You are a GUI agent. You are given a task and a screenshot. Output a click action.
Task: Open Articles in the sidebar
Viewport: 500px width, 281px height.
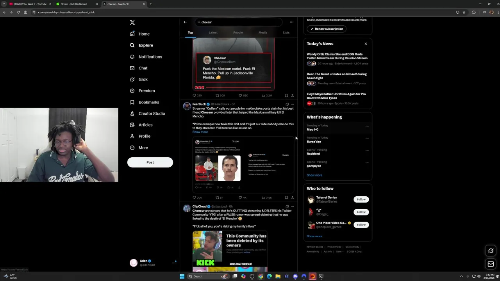click(141, 125)
